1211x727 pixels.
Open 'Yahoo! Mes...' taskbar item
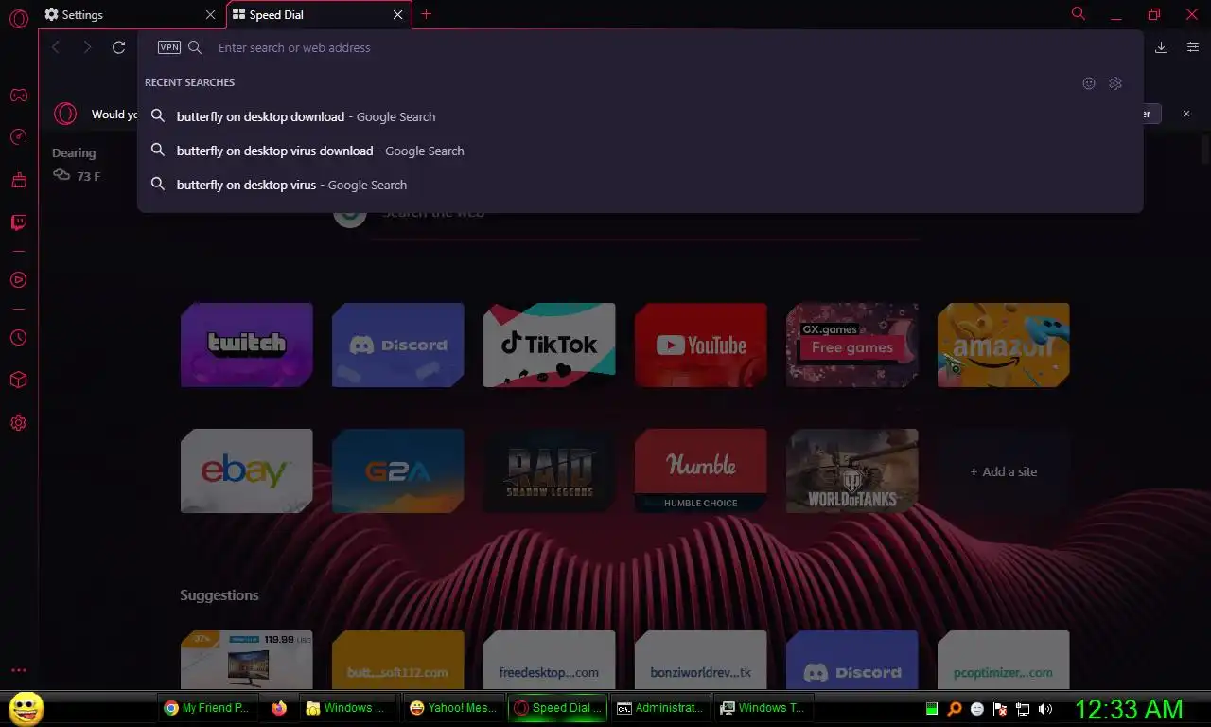453,708
